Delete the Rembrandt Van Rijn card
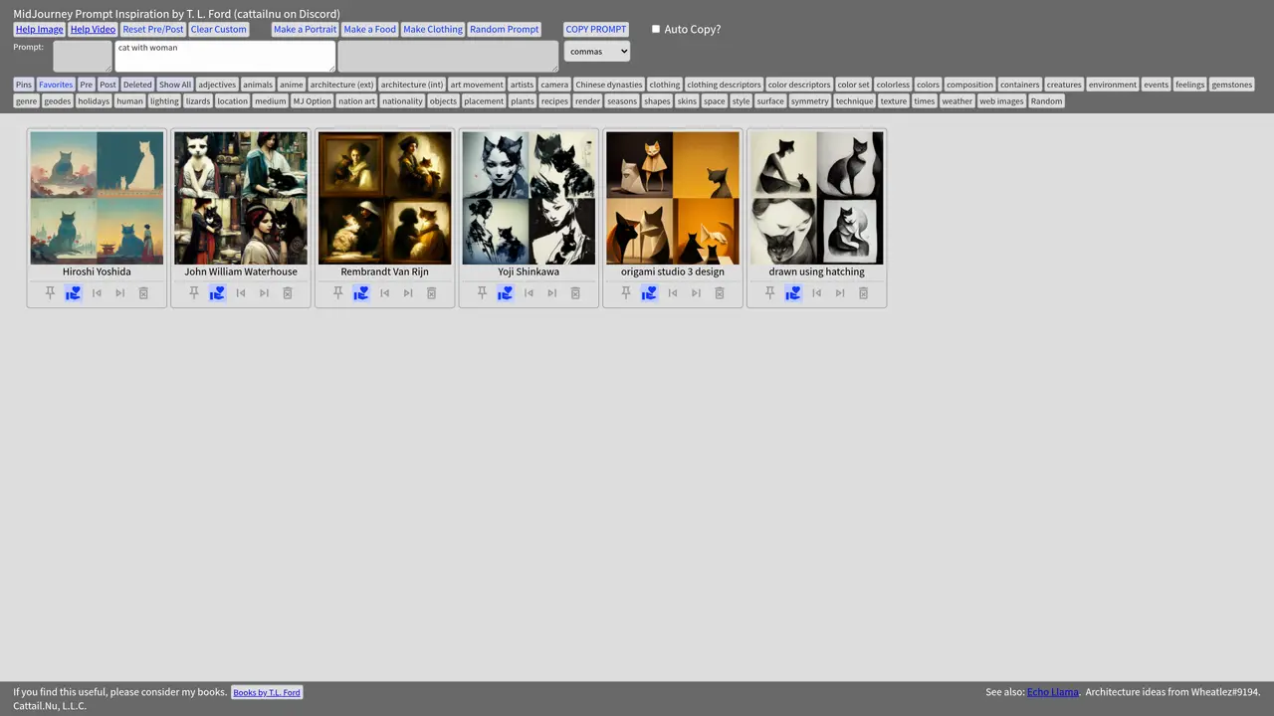1274x716 pixels. coord(431,293)
